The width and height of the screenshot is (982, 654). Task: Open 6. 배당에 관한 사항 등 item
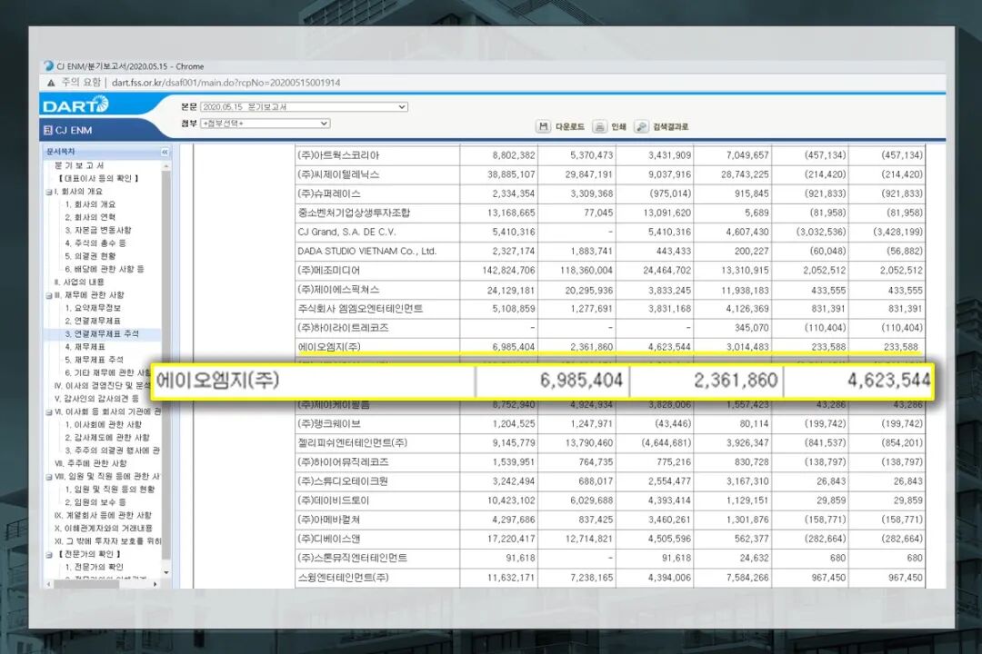105,269
